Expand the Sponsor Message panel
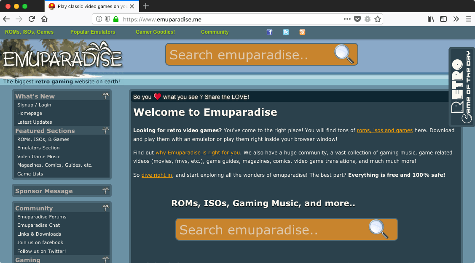This screenshot has height=263, width=475. coord(105,191)
